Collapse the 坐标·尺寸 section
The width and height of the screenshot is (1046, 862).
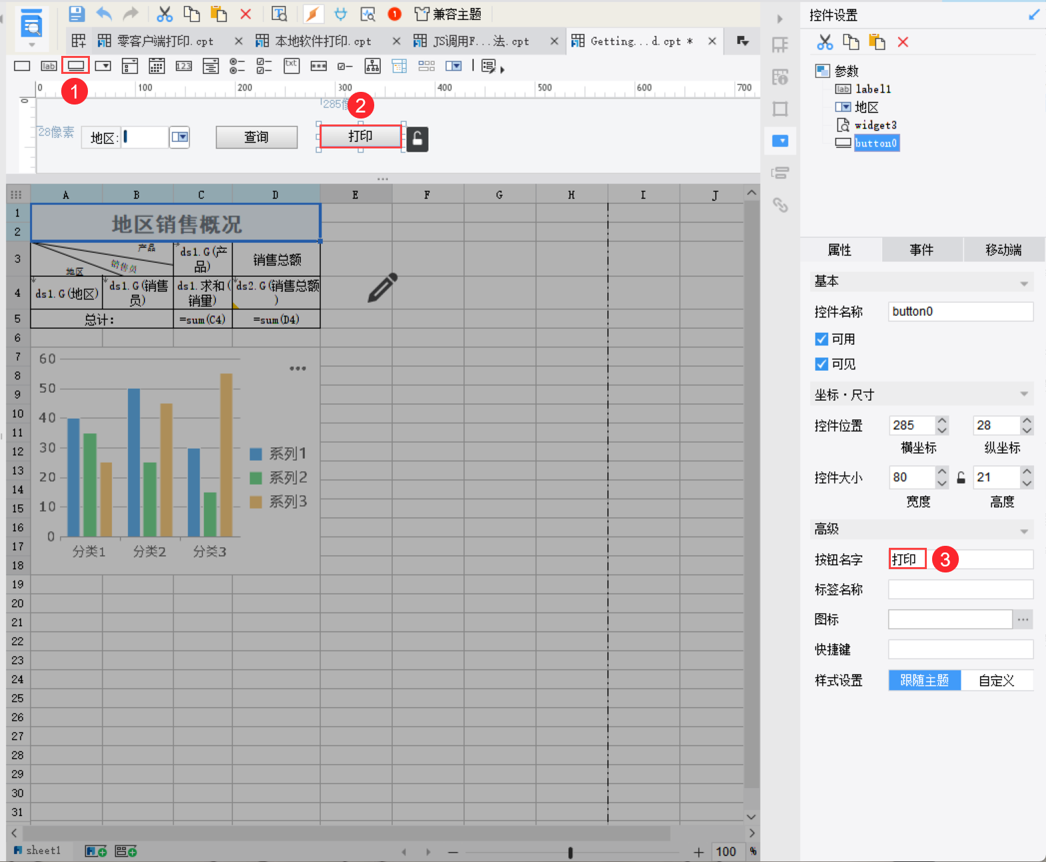point(1024,394)
